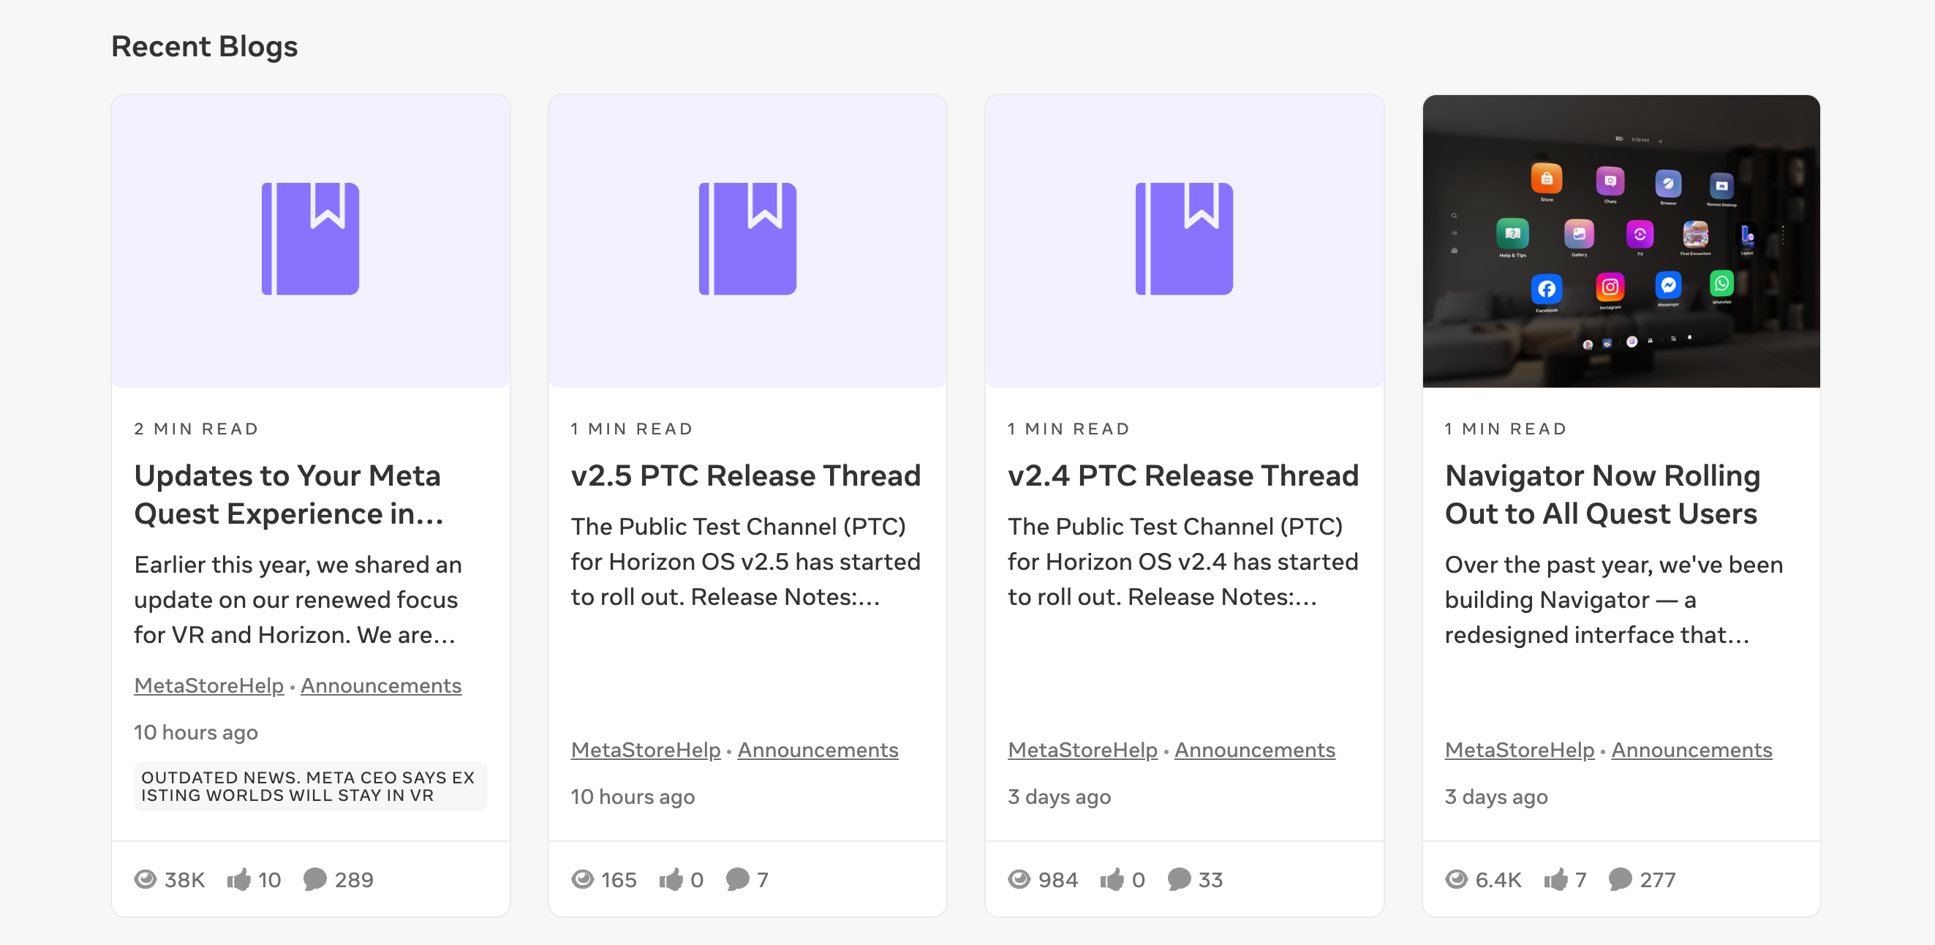Click the views eye icon beside 6.4K

[1457, 879]
